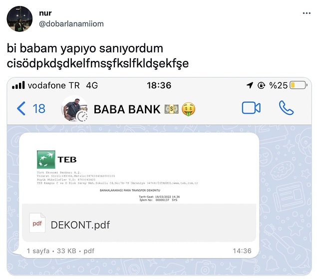Click the money-mouth face emoji

pos(188,109)
